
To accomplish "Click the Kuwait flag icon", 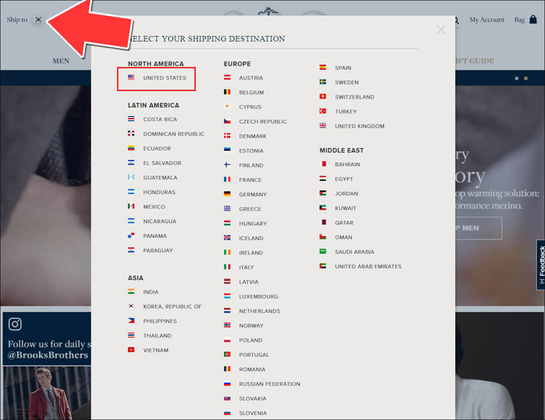I will 323,208.
